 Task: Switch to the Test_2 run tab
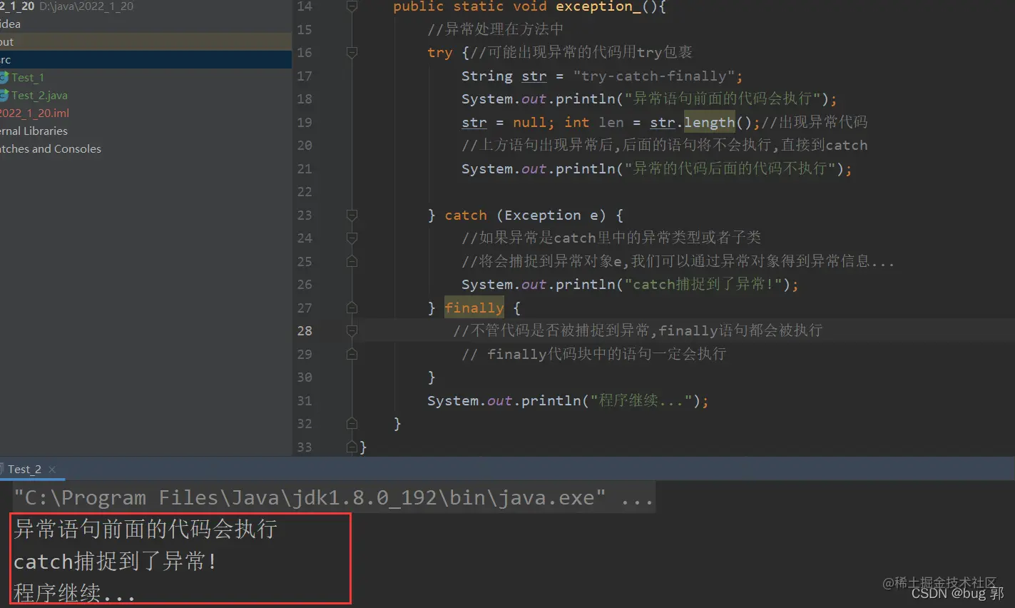[24, 470]
